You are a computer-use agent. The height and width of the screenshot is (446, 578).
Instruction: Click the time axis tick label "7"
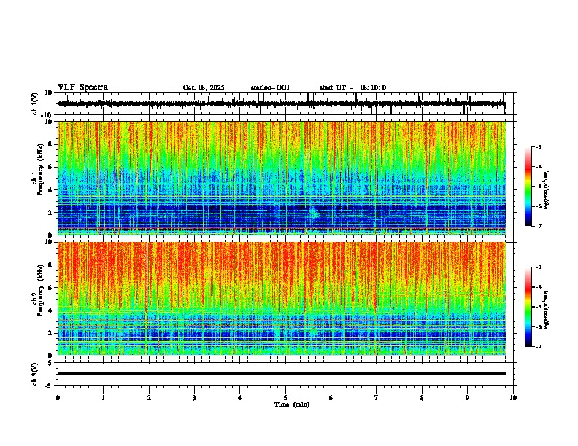(377, 398)
